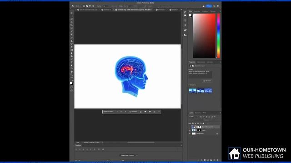Select the Pen tool
The height and width of the screenshot is (163, 291).
pyautogui.click(x=72, y=59)
